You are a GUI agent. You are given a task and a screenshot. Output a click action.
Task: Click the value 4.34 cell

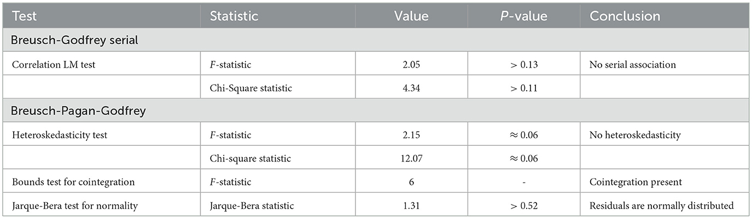[x=411, y=87]
